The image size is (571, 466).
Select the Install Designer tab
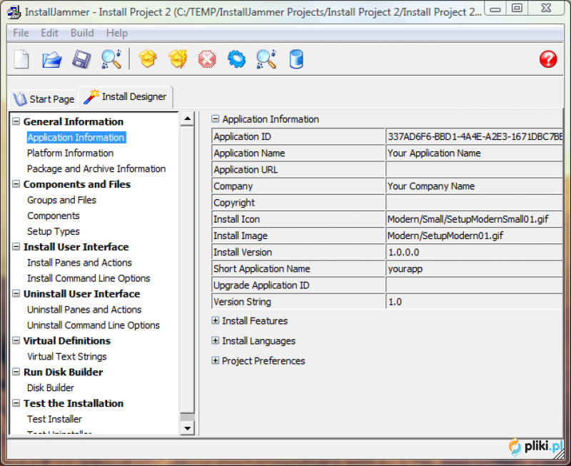coord(126,97)
